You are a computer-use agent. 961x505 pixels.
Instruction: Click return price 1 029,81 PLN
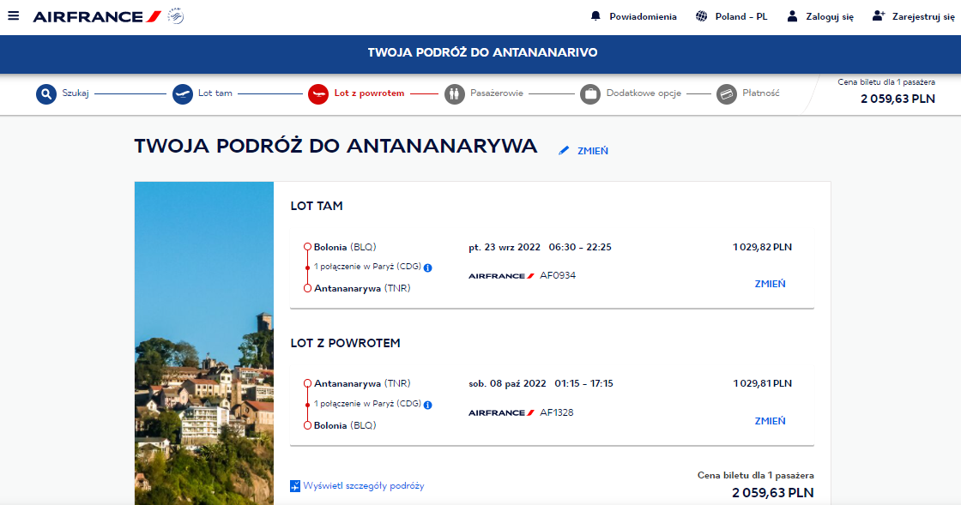click(763, 384)
